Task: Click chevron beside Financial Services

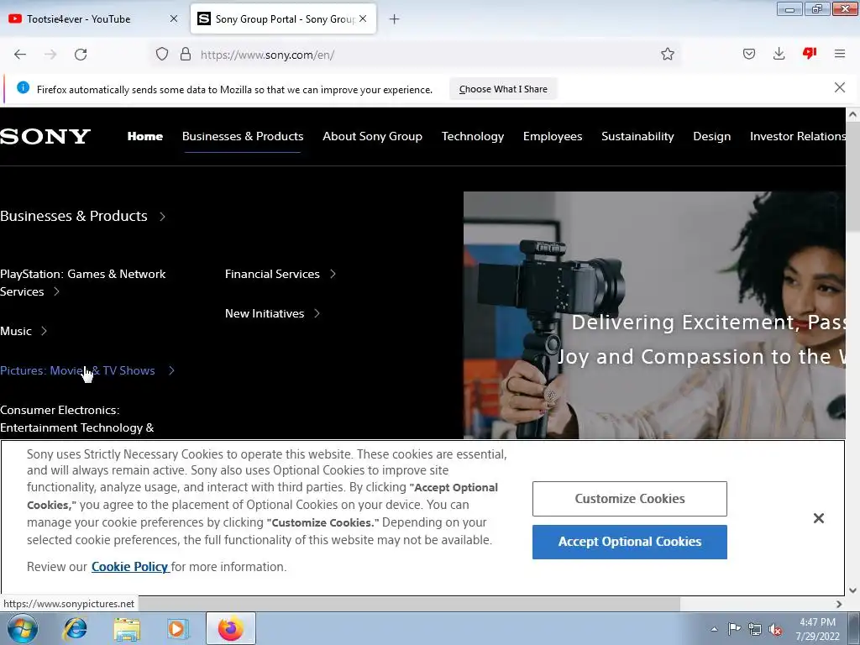Action: tap(333, 274)
